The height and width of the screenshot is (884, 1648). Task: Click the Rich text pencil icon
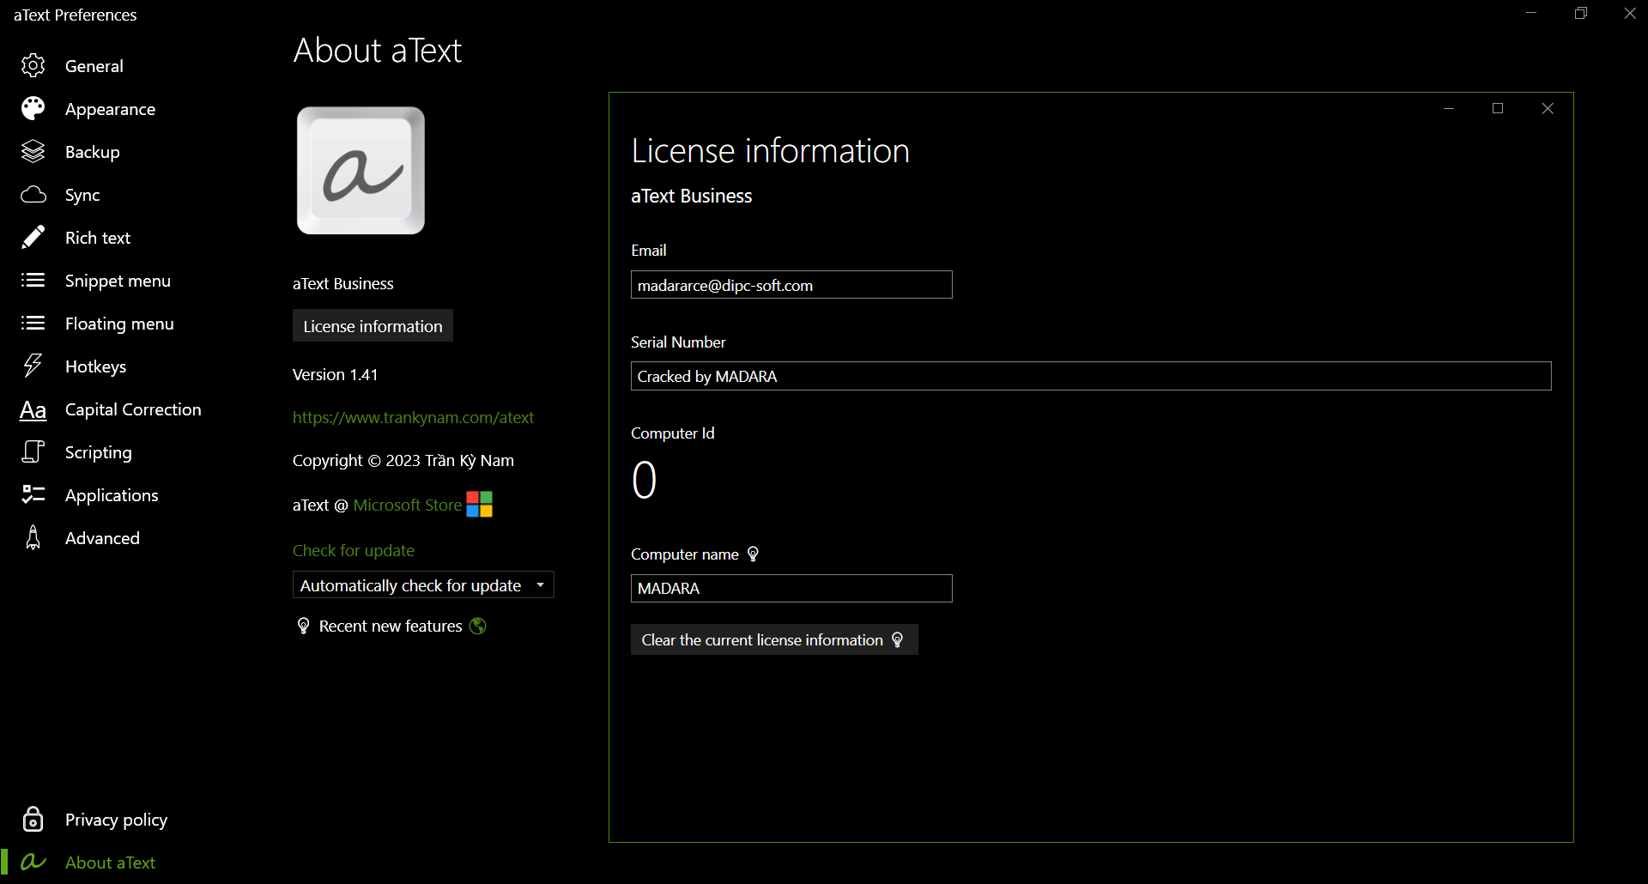click(x=33, y=237)
